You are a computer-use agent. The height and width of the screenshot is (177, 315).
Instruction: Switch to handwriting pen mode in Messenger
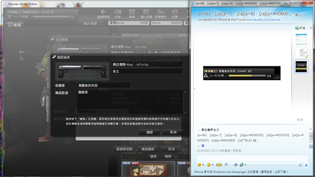300,165
